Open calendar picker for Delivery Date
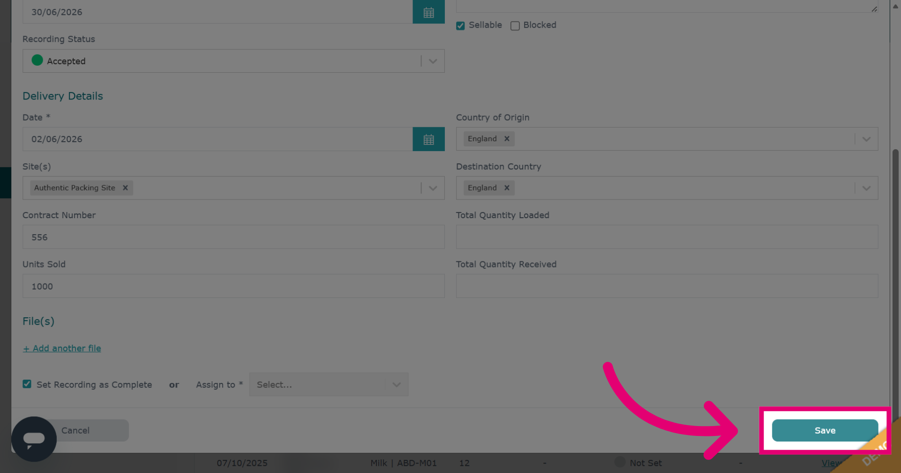 (x=428, y=139)
